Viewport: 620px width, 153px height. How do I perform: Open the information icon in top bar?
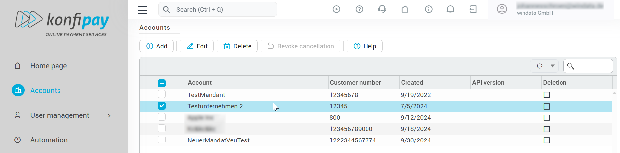pos(429,9)
